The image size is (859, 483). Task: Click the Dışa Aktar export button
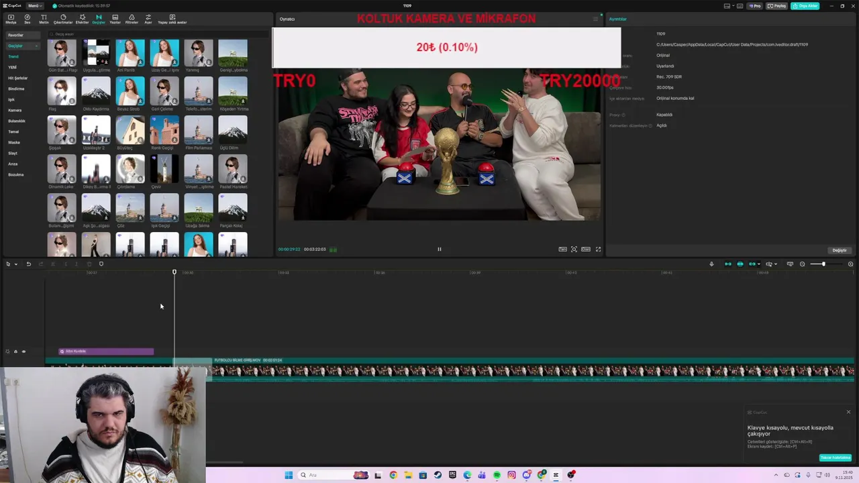click(x=805, y=5)
